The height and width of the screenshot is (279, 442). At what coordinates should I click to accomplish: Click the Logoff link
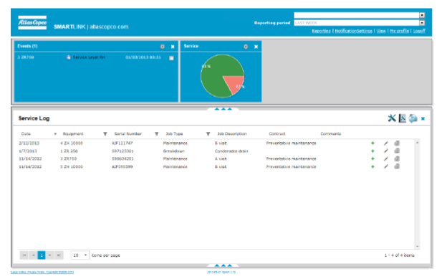(419, 31)
